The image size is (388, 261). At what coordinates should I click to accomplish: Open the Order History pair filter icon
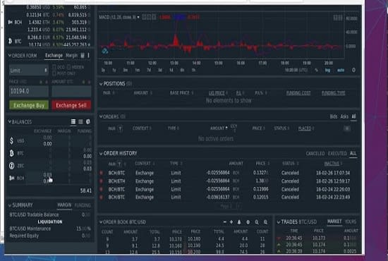click(x=119, y=164)
